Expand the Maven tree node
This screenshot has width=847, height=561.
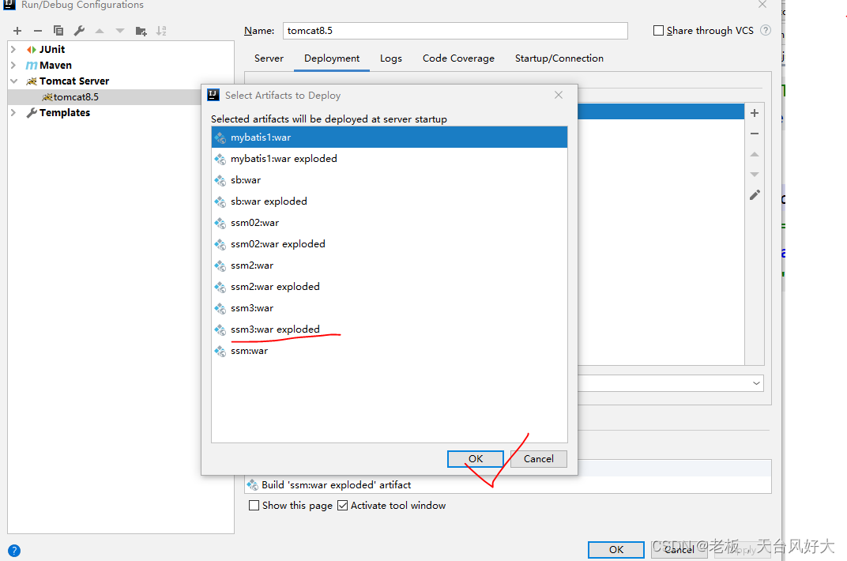[x=13, y=66]
